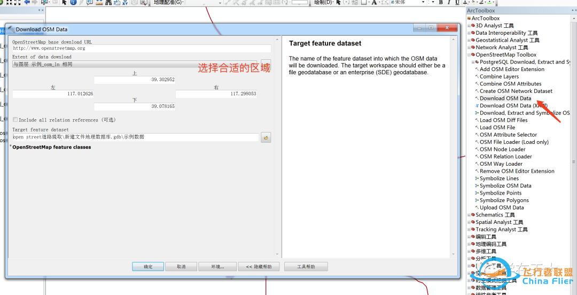Viewport: 577px width, 295px height.
Task: Activate the Measure ruler tool
Action: coord(99,3)
